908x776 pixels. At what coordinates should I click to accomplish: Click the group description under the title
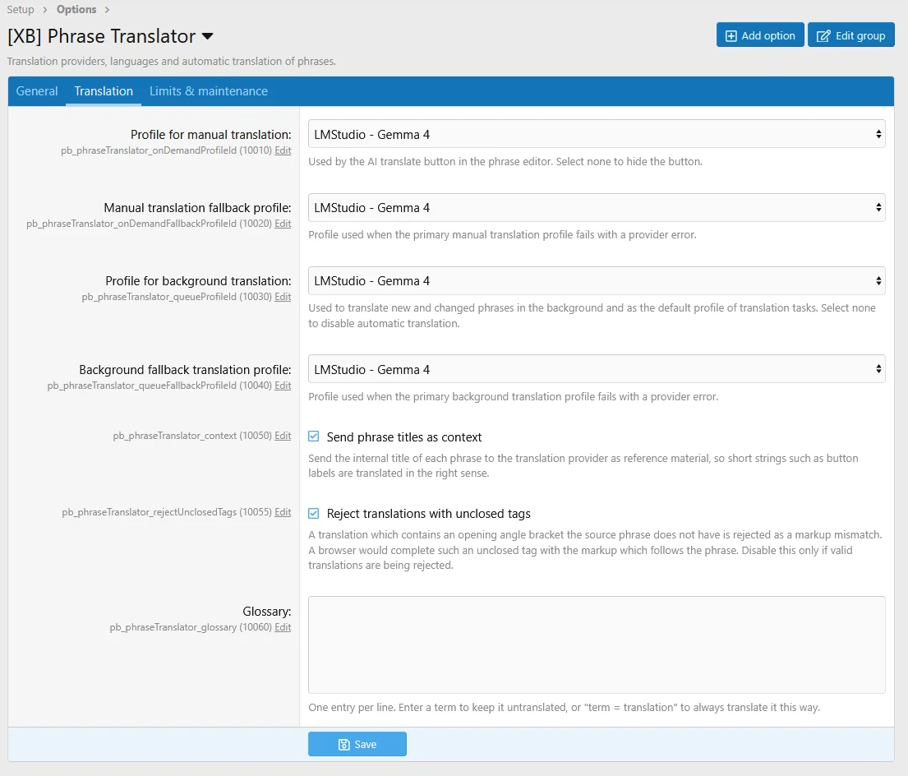(172, 62)
